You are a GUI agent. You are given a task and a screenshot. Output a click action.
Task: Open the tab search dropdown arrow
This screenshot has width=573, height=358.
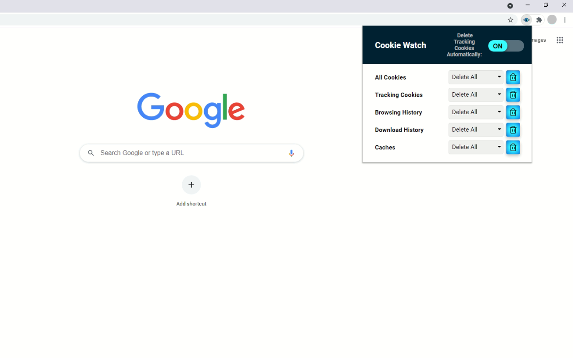pos(510,6)
